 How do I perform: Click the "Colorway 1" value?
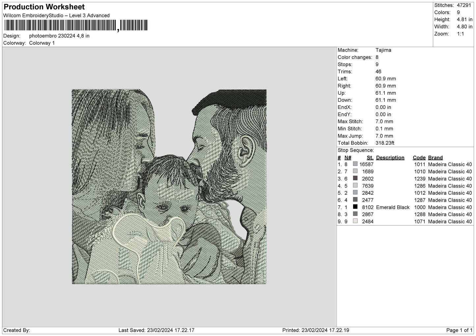pyautogui.click(x=42, y=43)
